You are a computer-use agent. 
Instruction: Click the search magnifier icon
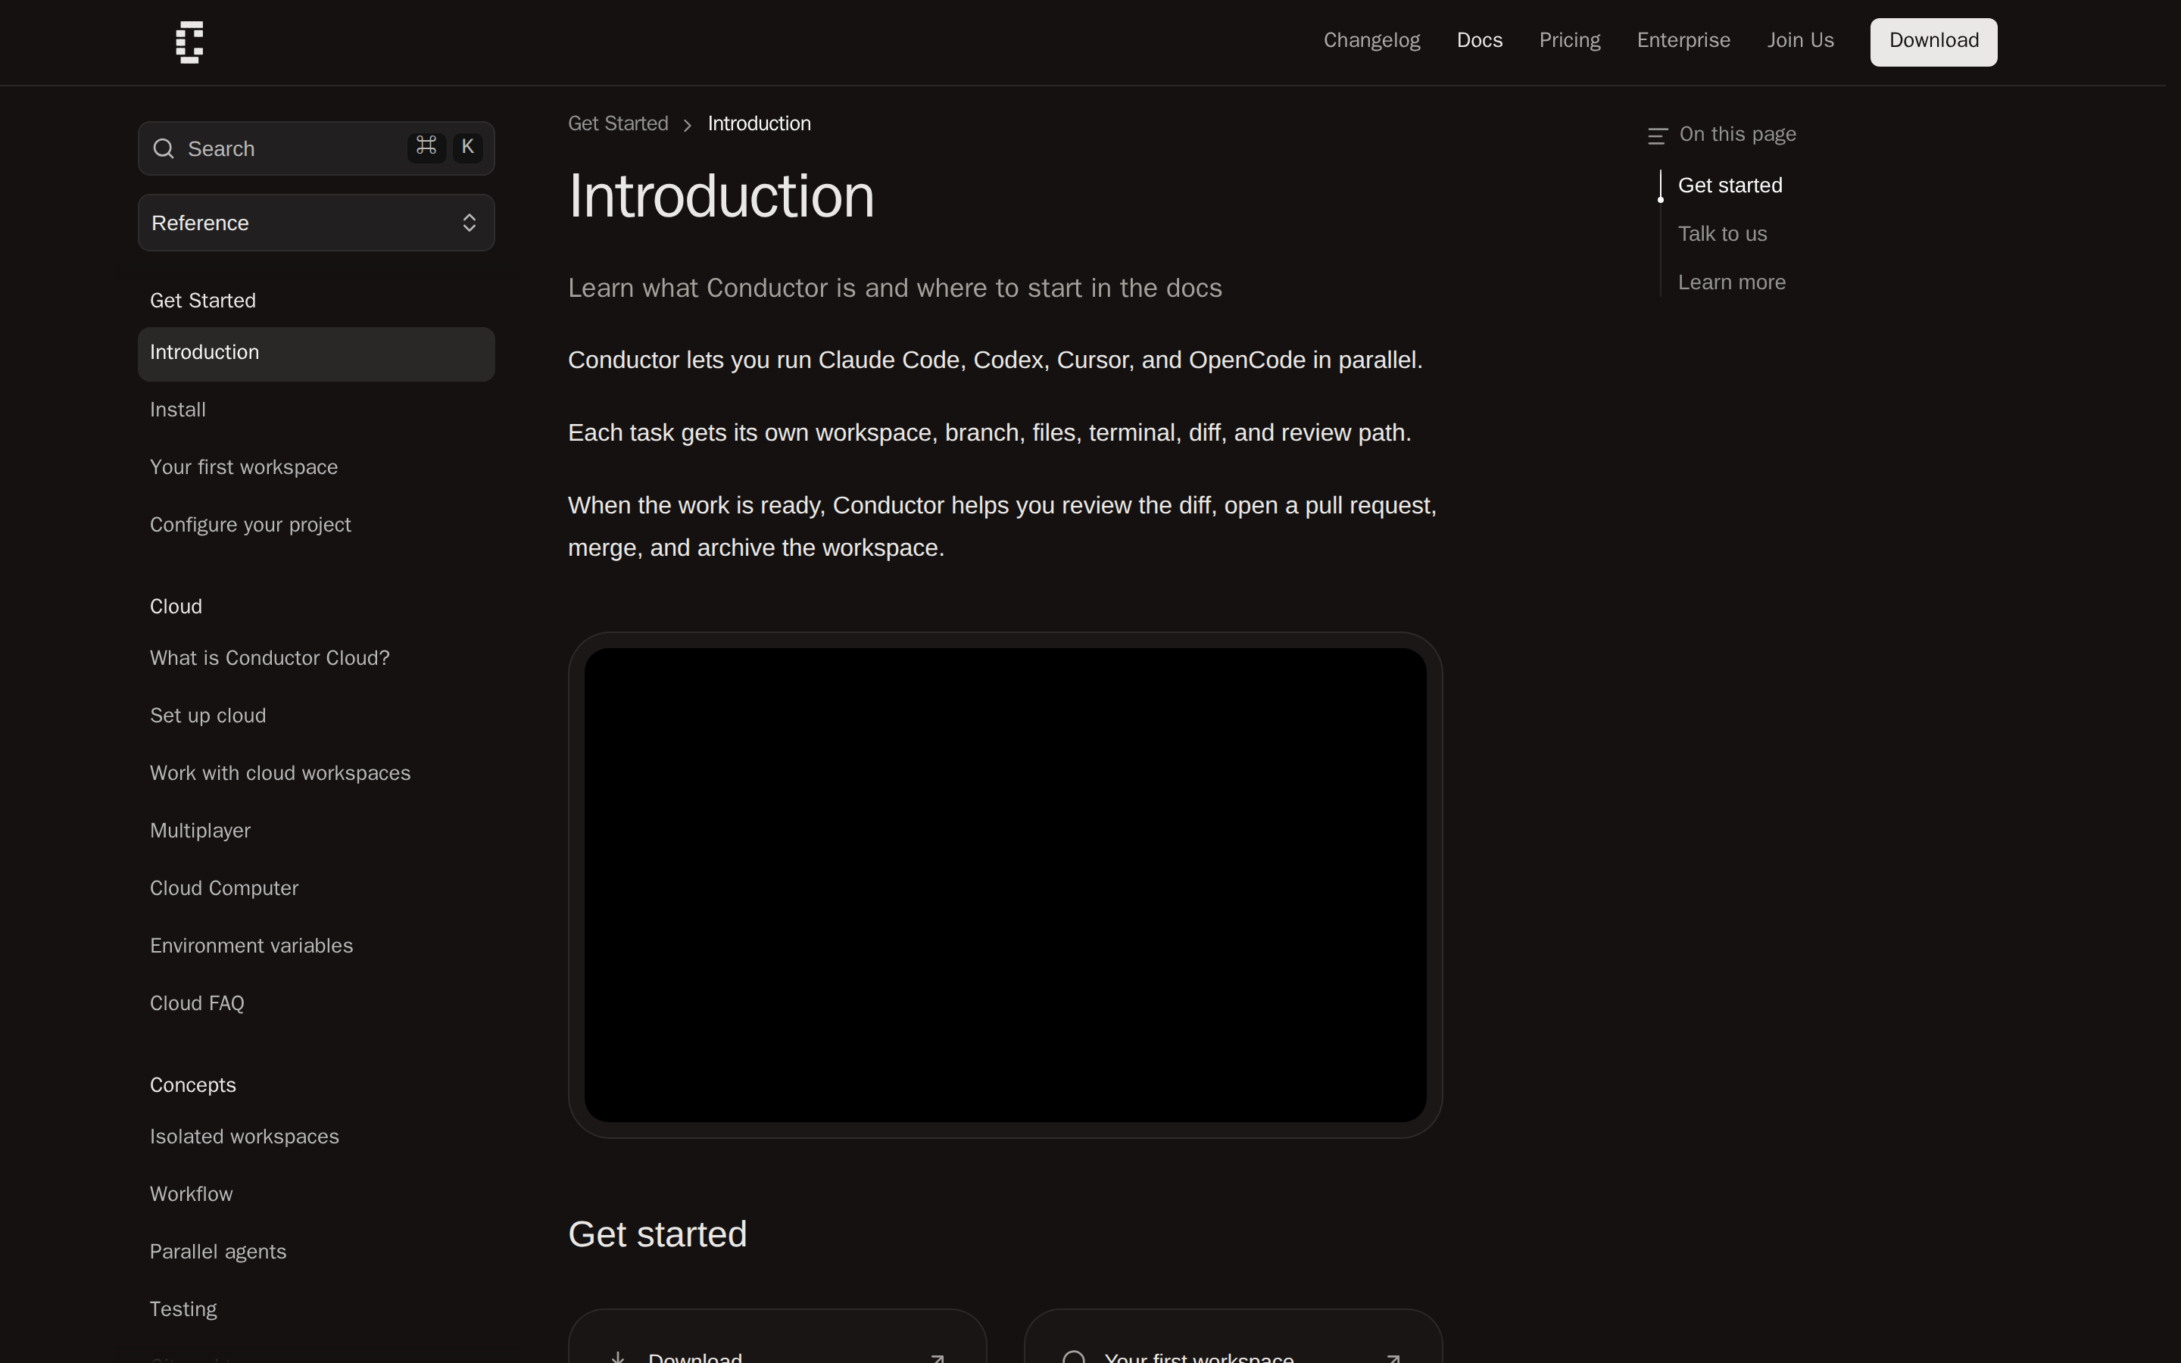pyautogui.click(x=163, y=148)
